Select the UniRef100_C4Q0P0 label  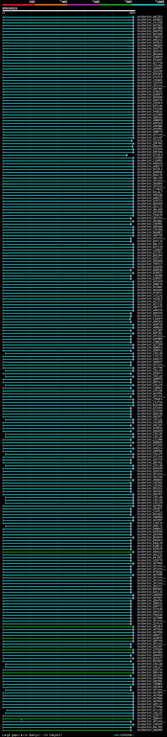pos(150,319)
